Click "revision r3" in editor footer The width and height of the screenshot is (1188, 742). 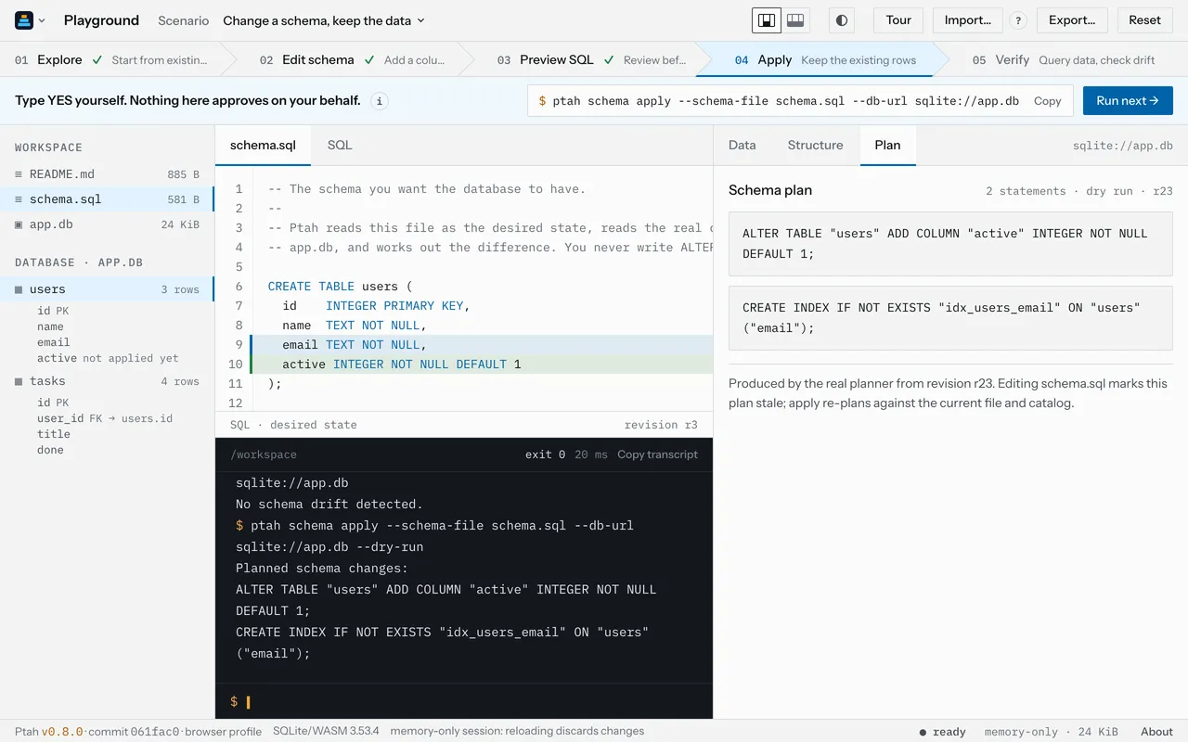661,425
